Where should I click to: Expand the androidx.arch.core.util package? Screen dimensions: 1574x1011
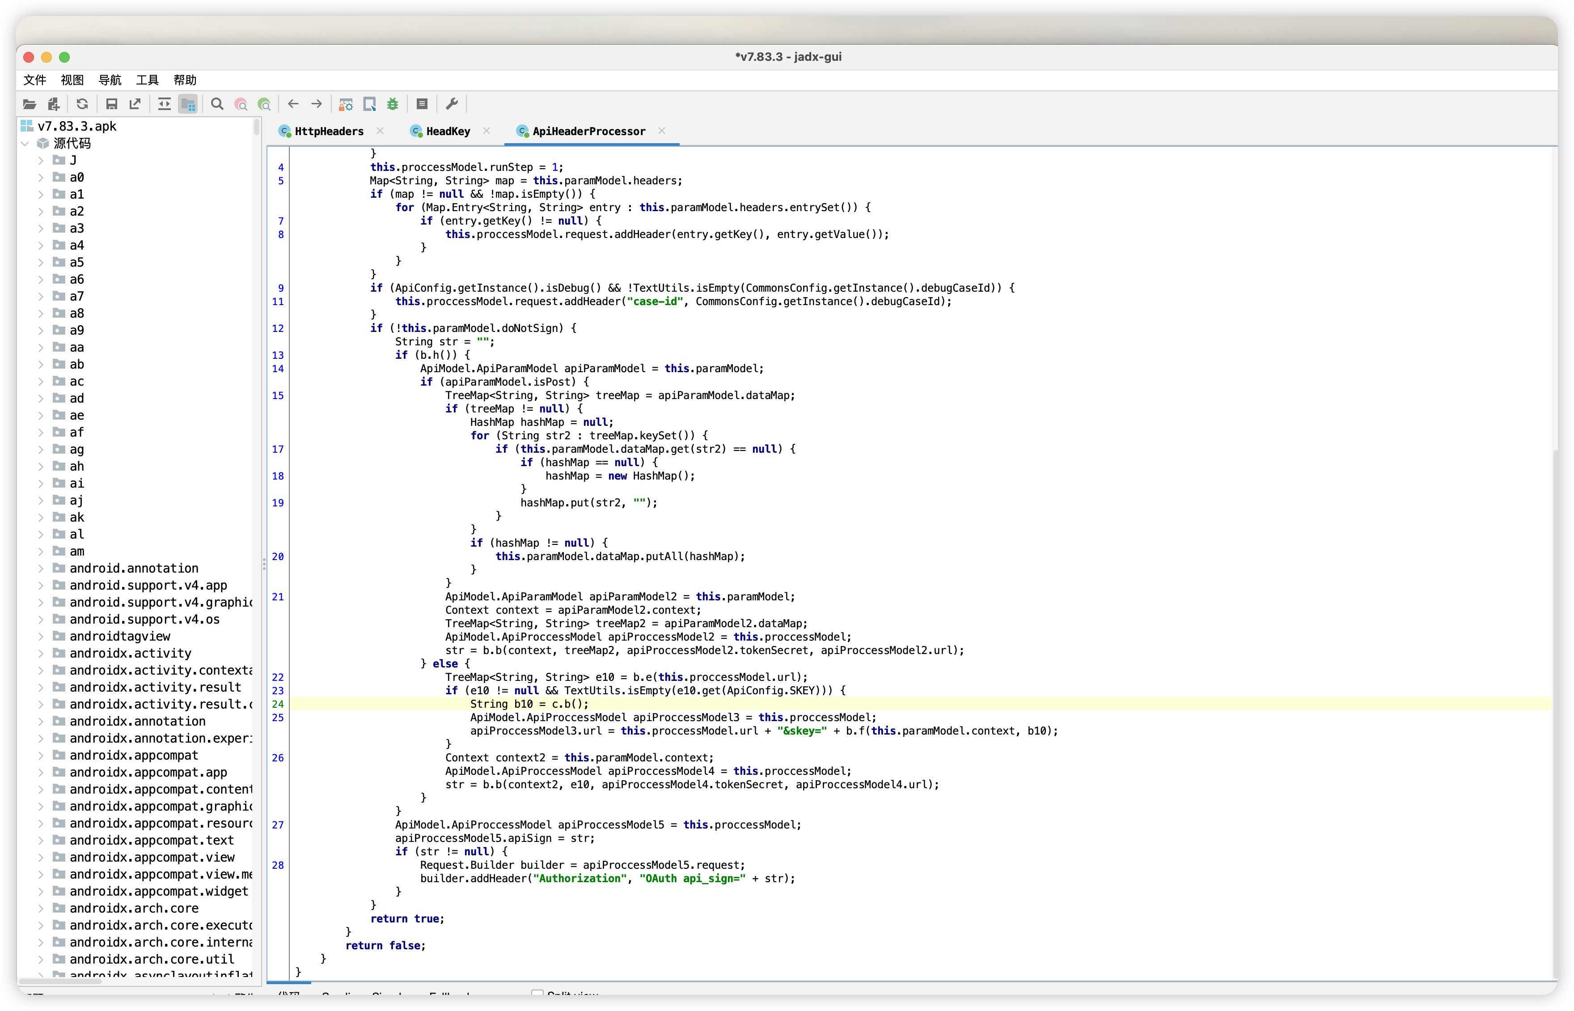click(x=41, y=959)
